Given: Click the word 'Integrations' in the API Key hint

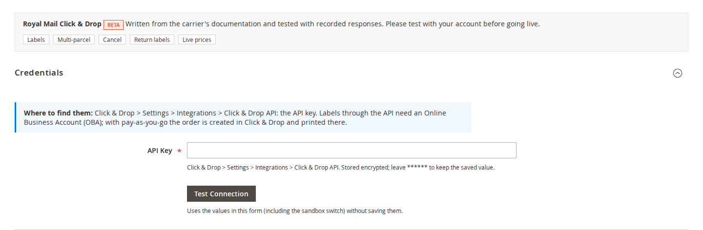Looking at the screenshot, I should click(x=271, y=167).
